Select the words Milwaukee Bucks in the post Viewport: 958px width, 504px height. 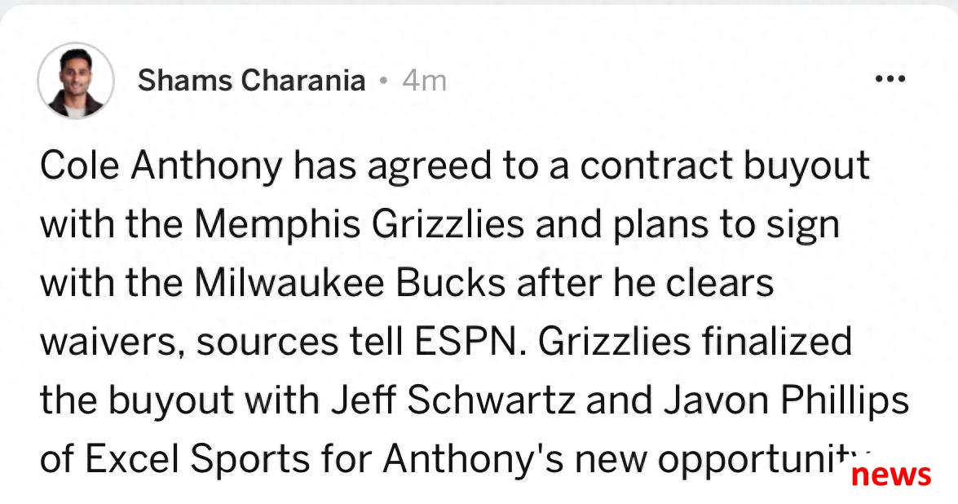350,284
